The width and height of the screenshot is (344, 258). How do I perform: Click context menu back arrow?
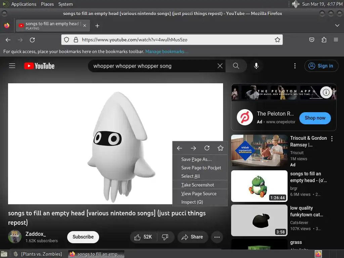tap(179, 148)
